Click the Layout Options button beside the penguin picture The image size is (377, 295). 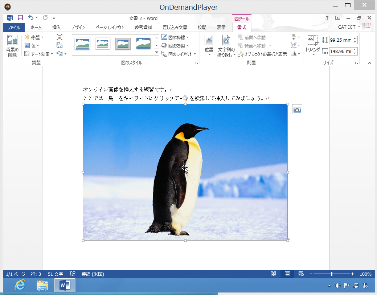(x=297, y=109)
